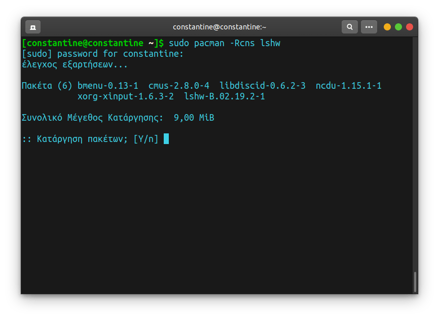Click the search magnifier icon

click(x=349, y=27)
